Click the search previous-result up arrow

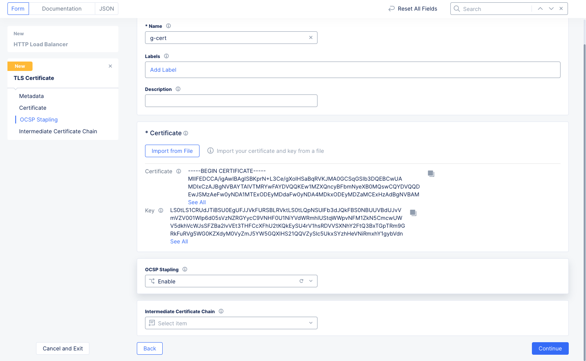[540, 8]
